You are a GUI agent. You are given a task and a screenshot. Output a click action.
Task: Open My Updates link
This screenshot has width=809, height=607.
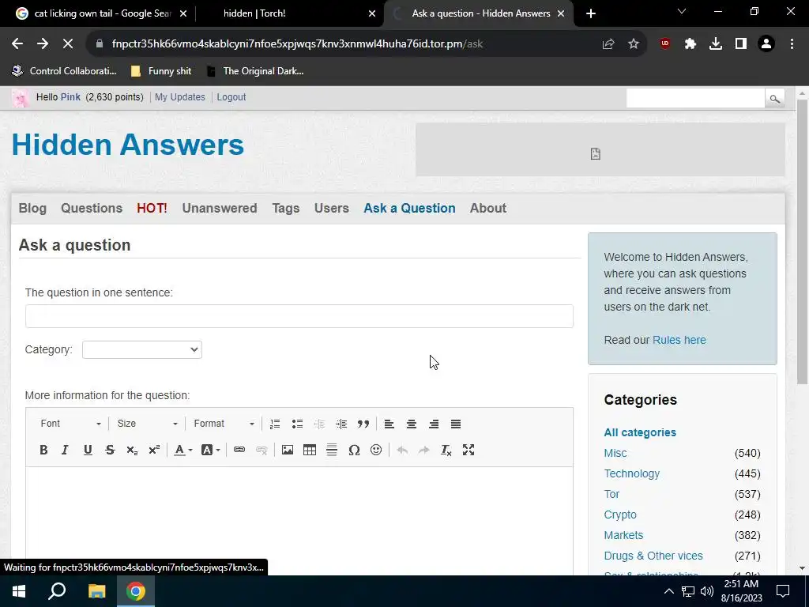pyautogui.click(x=180, y=97)
